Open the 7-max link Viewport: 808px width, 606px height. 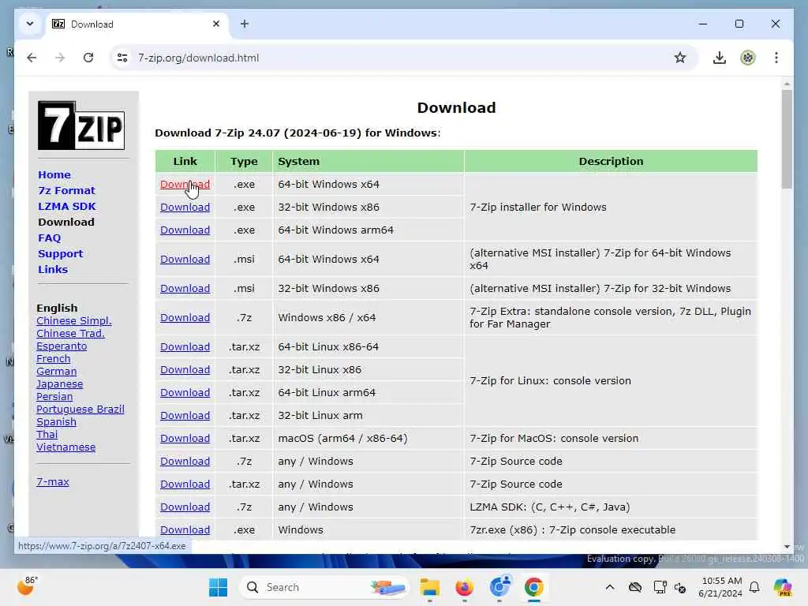(x=53, y=482)
